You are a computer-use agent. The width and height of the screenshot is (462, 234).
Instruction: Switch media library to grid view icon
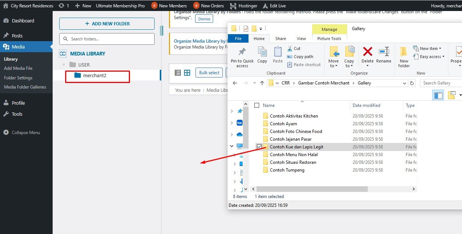click(x=187, y=73)
